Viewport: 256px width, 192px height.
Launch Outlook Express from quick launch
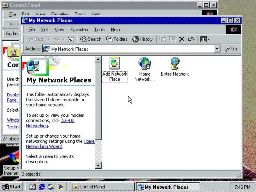coord(51,187)
